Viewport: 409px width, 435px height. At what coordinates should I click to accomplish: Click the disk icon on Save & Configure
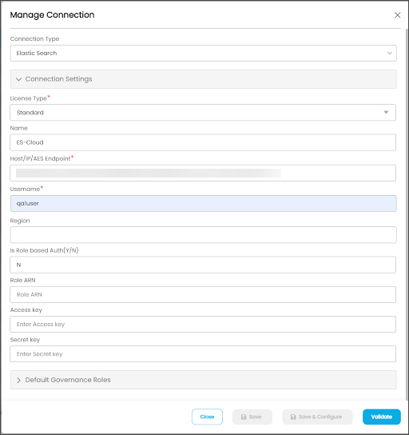(293, 417)
